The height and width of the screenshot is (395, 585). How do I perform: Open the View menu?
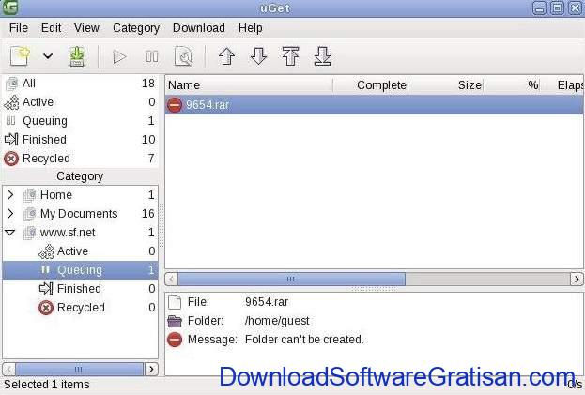point(86,28)
